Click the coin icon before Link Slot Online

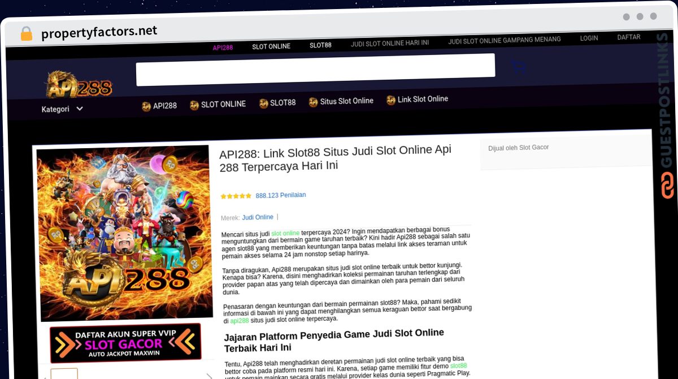391,100
